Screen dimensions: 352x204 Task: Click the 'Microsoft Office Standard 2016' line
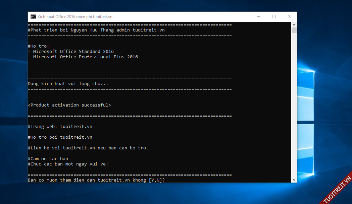(73, 52)
